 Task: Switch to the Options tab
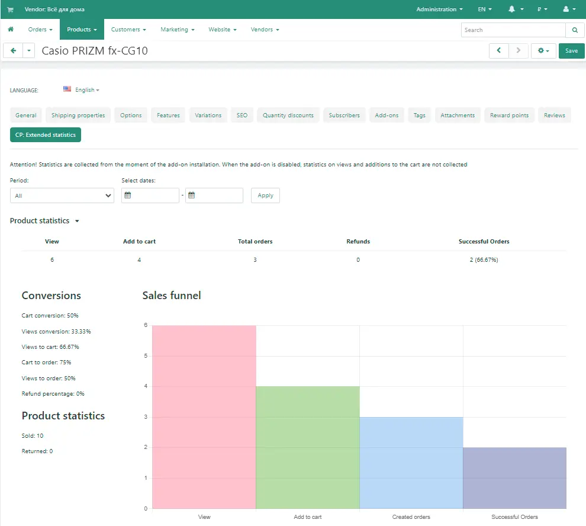[x=131, y=116]
